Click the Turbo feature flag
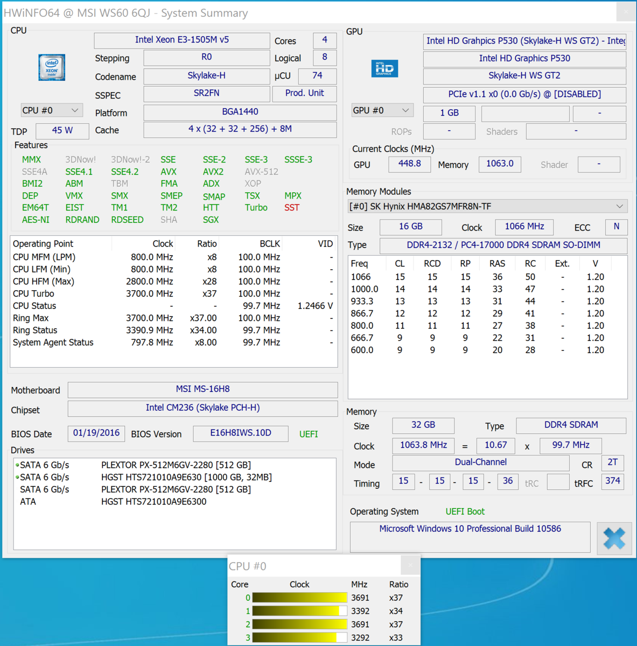 click(256, 208)
